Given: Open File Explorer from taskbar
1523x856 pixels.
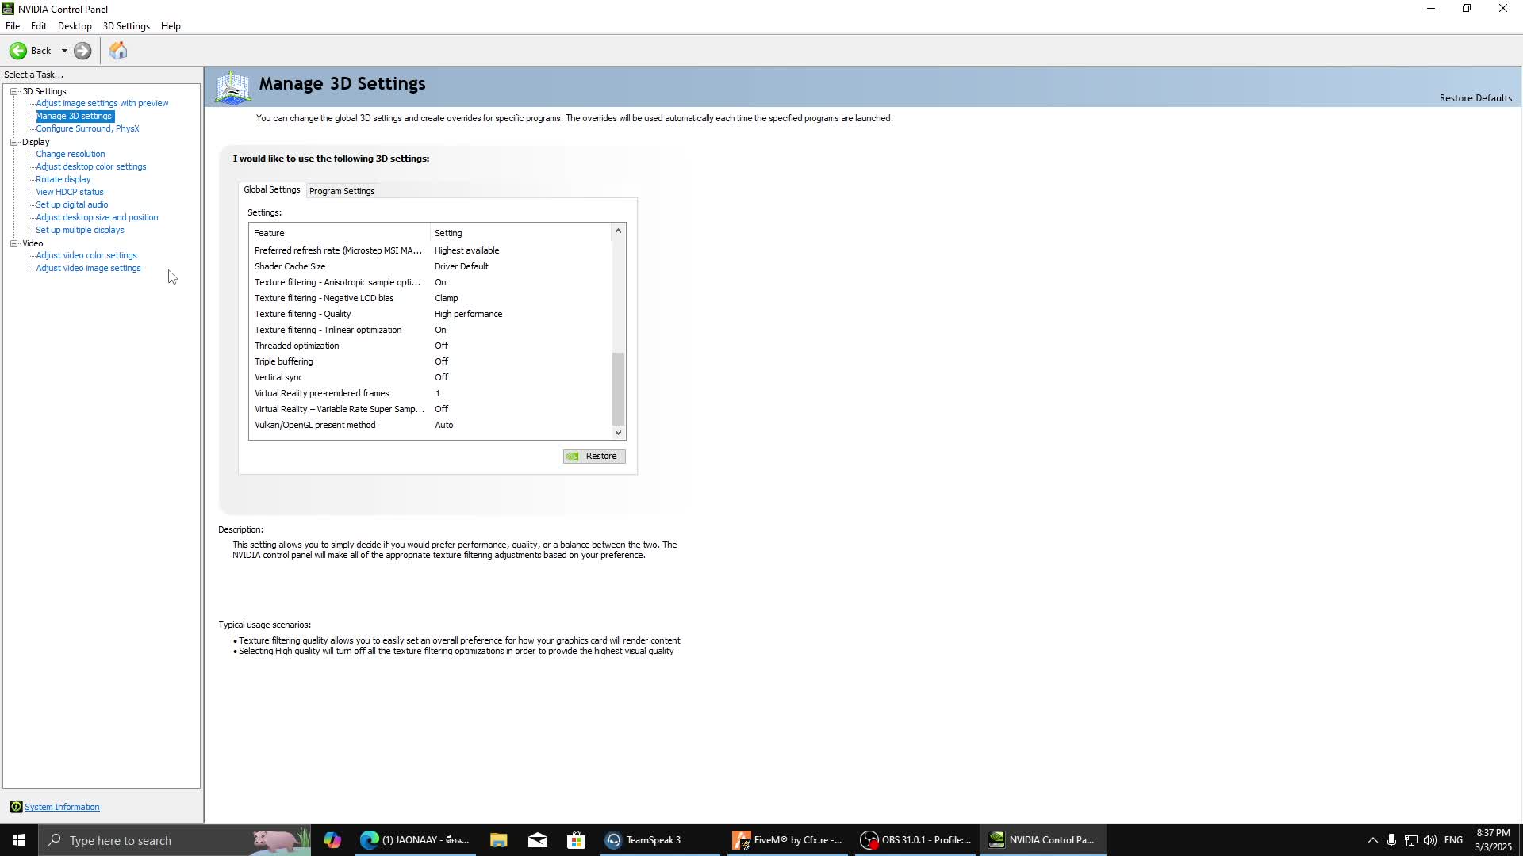Looking at the screenshot, I should click(498, 840).
